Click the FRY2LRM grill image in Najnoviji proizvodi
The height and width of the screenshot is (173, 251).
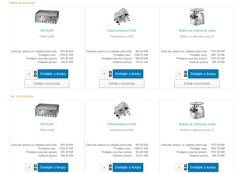47,17
